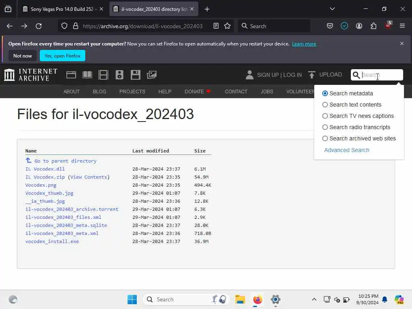Image resolution: width=412 pixels, height=309 pixels.
Task: Go forward with browser forward arrow
Action: (x=24, y=26)
